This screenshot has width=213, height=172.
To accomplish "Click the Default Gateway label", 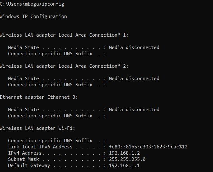I will (x=29, y=165).
